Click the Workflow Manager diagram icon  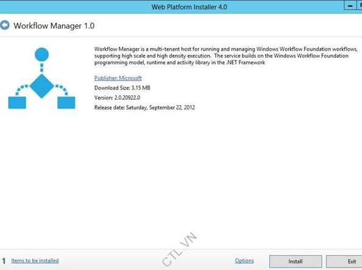(x=41, y=78)
